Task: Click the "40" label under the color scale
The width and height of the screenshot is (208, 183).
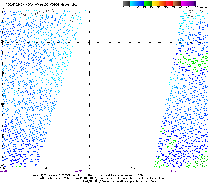Action: pos(180,8)
